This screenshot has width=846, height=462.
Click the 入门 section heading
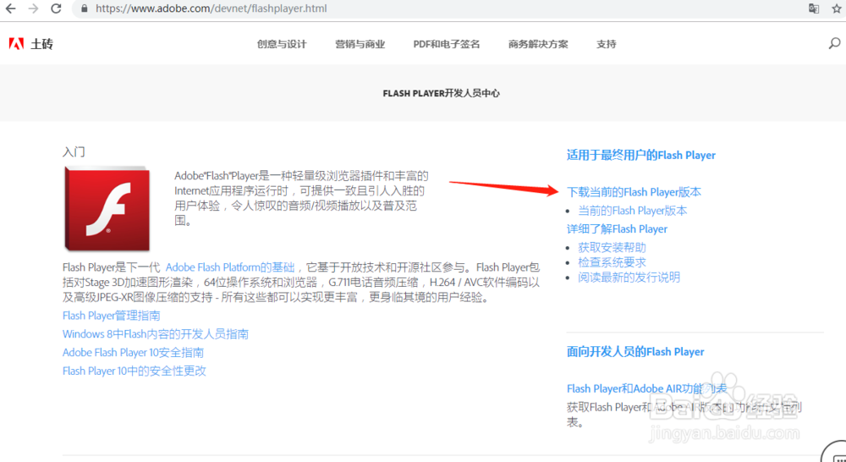(x=74, y=152)
